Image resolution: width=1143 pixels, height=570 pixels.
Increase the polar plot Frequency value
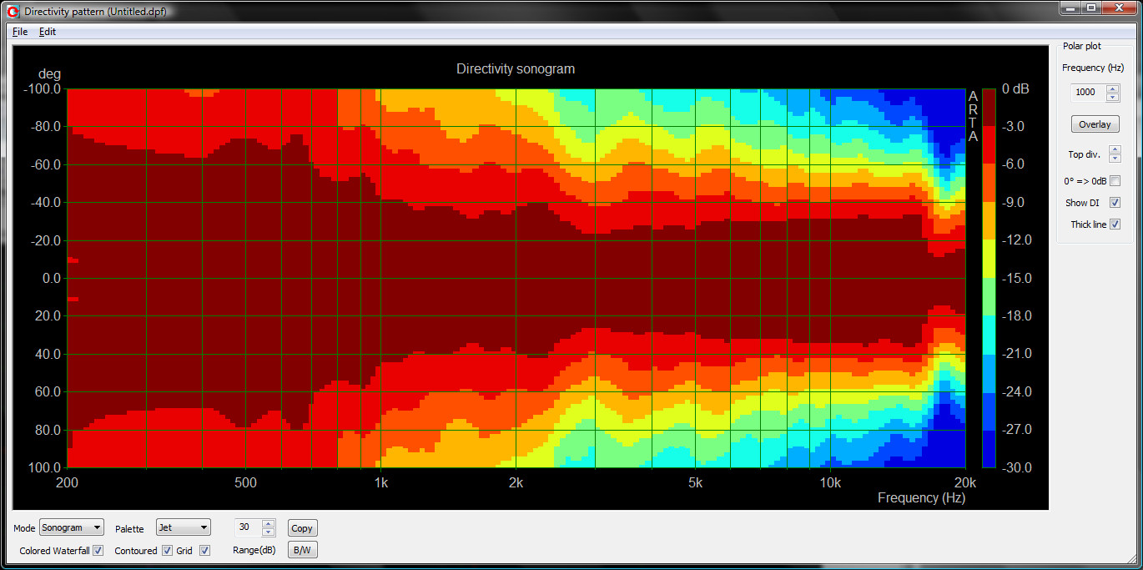1113,88
